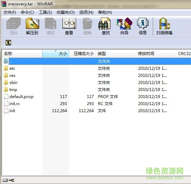
Task: Click init.rc packed size 293
Action: [x=90, y=104]
